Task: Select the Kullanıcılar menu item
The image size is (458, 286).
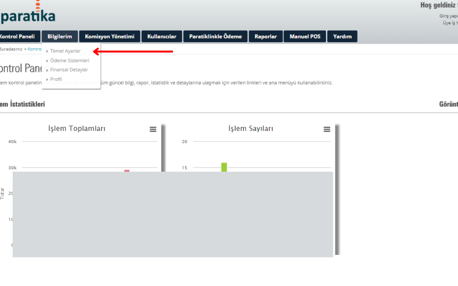Action: (x=162, y=36)
